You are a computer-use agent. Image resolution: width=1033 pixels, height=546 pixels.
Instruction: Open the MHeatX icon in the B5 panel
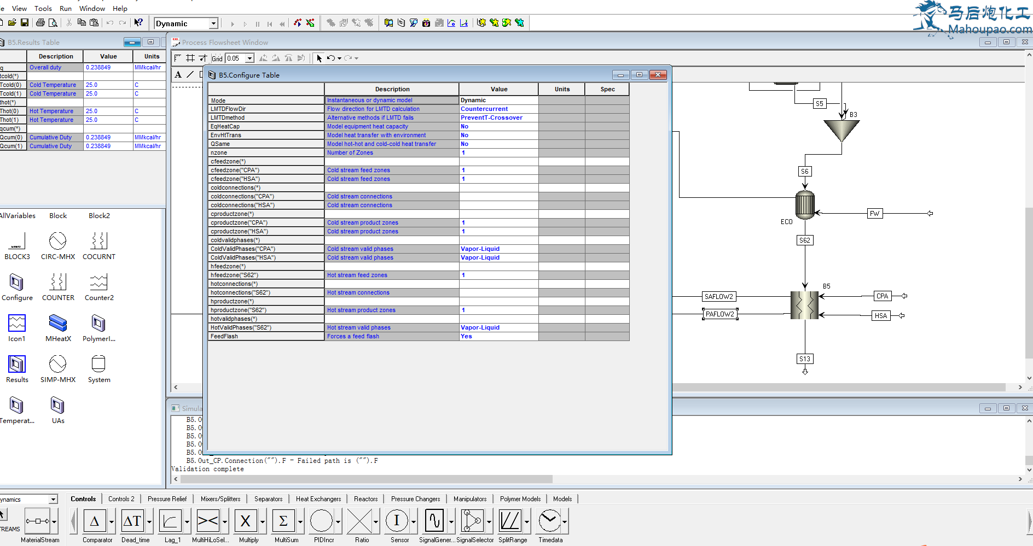58,324
